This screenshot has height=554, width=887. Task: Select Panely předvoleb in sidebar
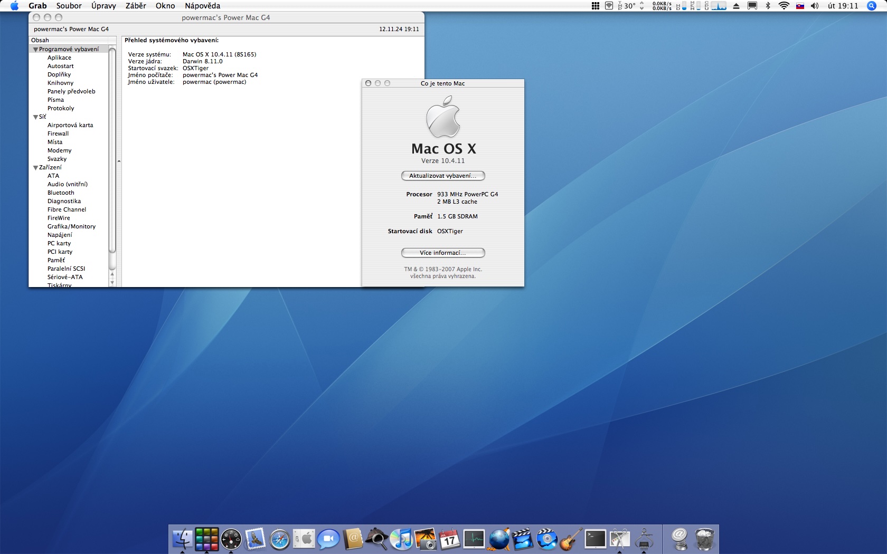point(71,91)
